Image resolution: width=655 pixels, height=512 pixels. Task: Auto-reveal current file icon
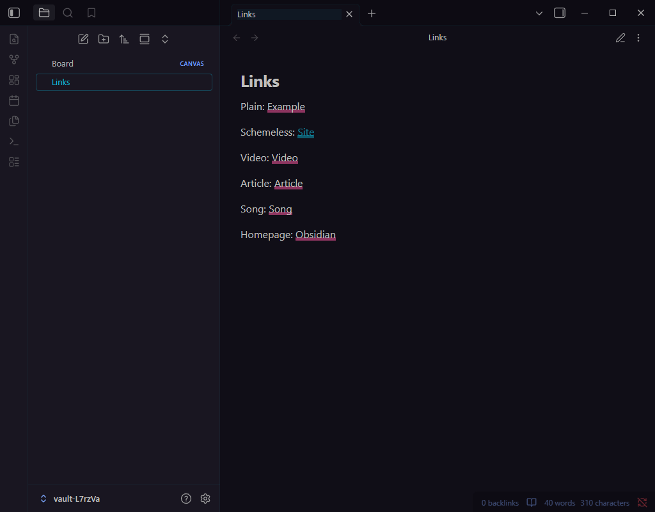(145, 39)
